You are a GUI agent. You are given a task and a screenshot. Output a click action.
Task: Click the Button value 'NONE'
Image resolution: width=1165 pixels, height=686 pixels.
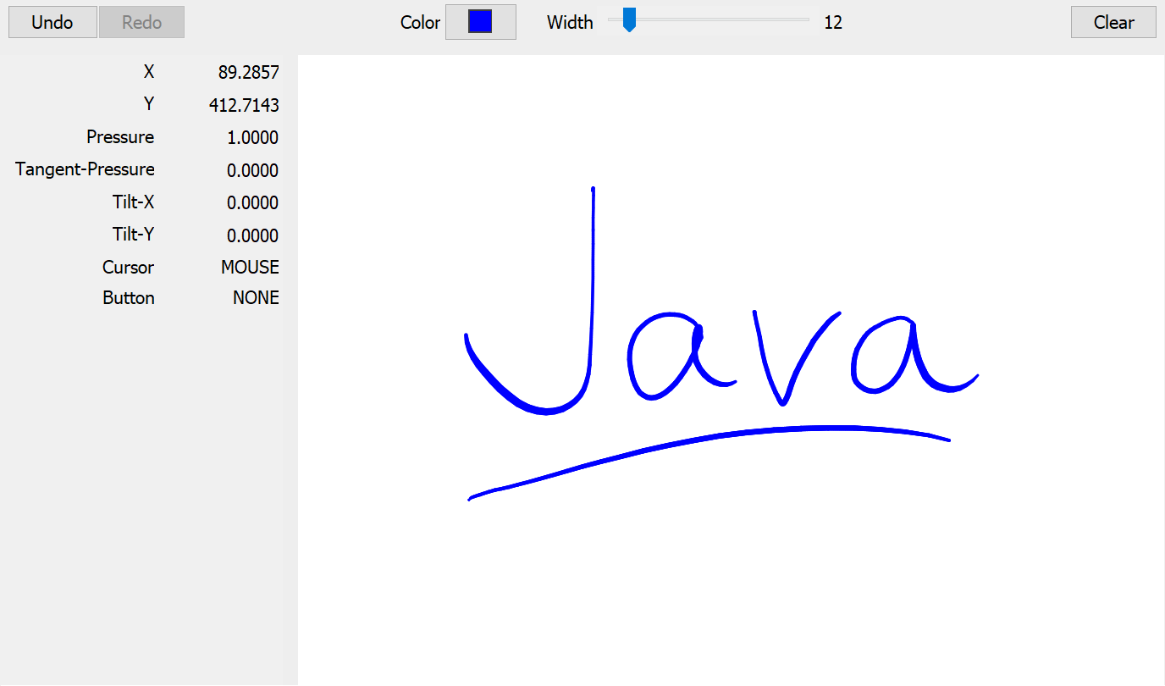tap(256, 298)
